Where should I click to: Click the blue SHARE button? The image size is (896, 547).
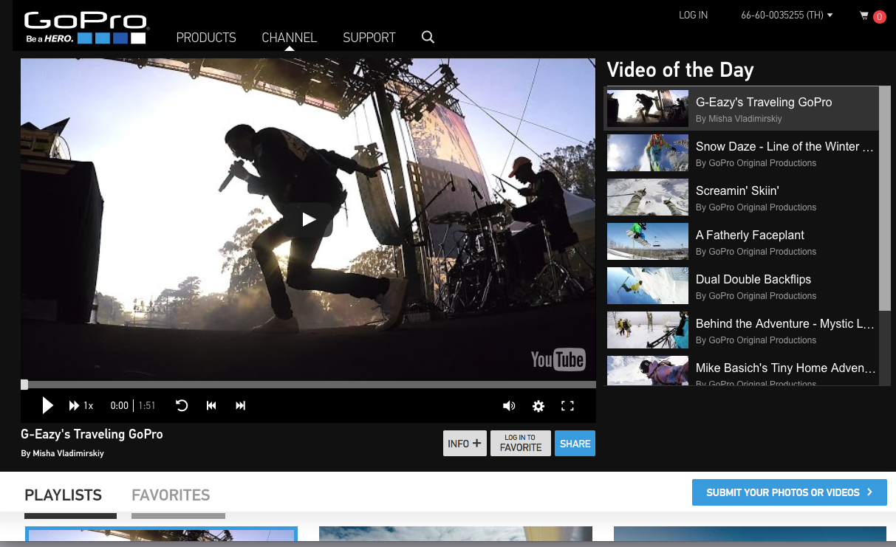tap(575, 444)
